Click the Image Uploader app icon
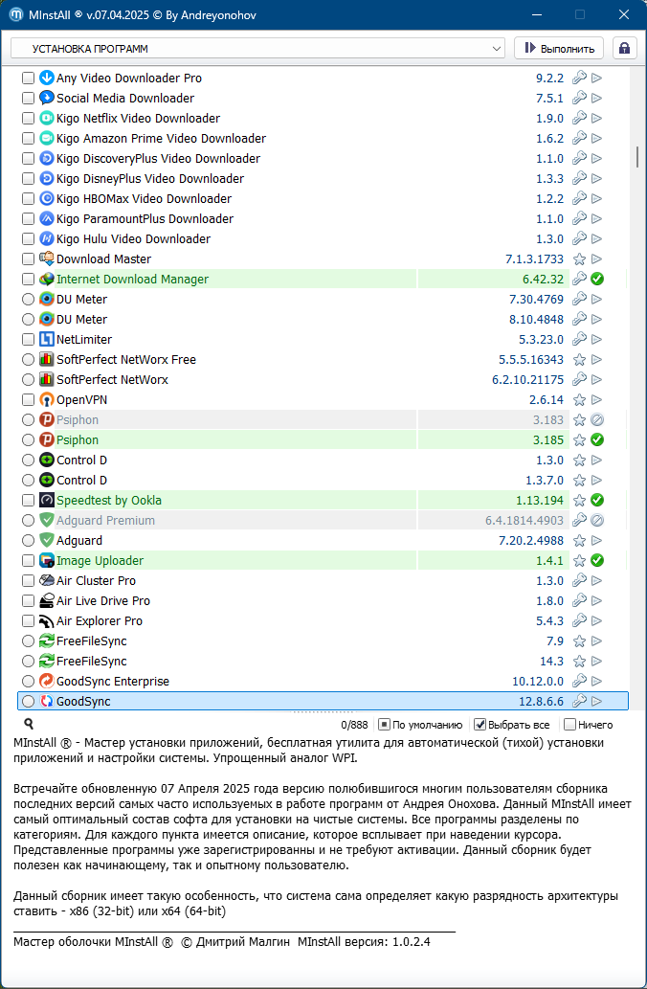Image resolution: width=647 pixels, height=989 pixels. pyautogui.click(x=47, y=561)
